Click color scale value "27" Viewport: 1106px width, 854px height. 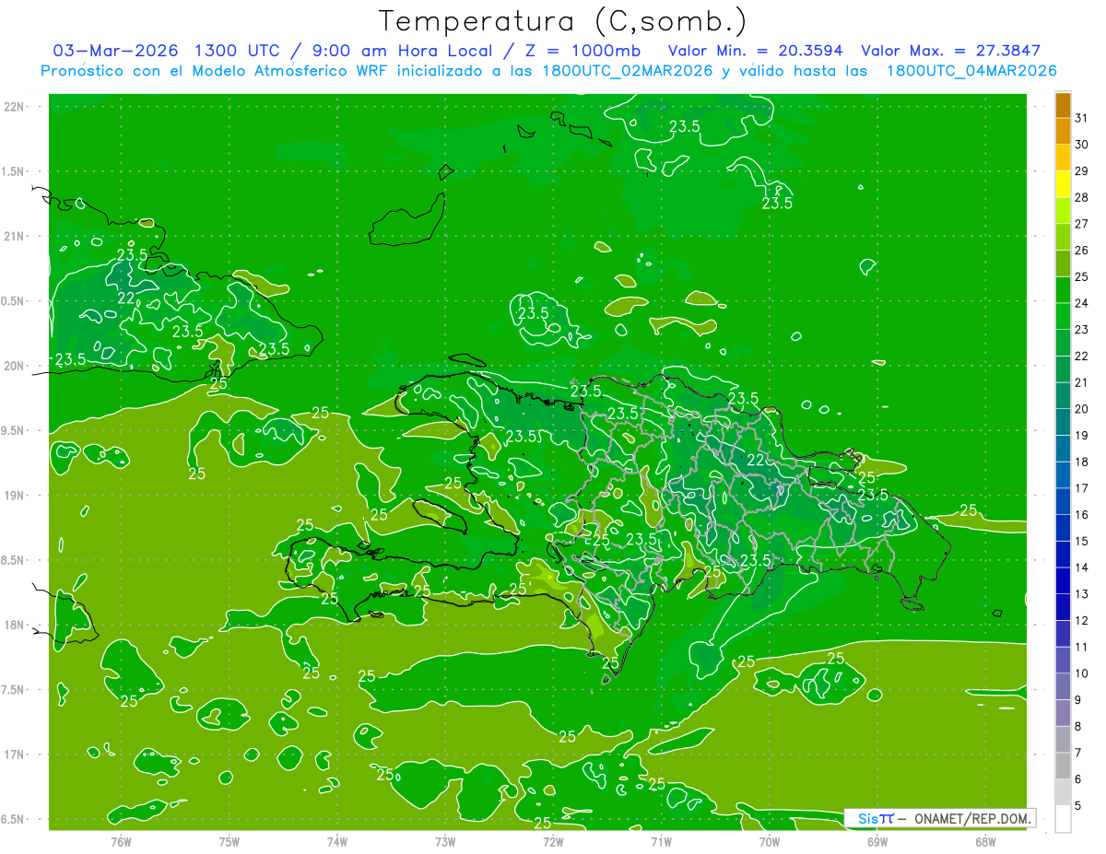(x=1081, y=224)
